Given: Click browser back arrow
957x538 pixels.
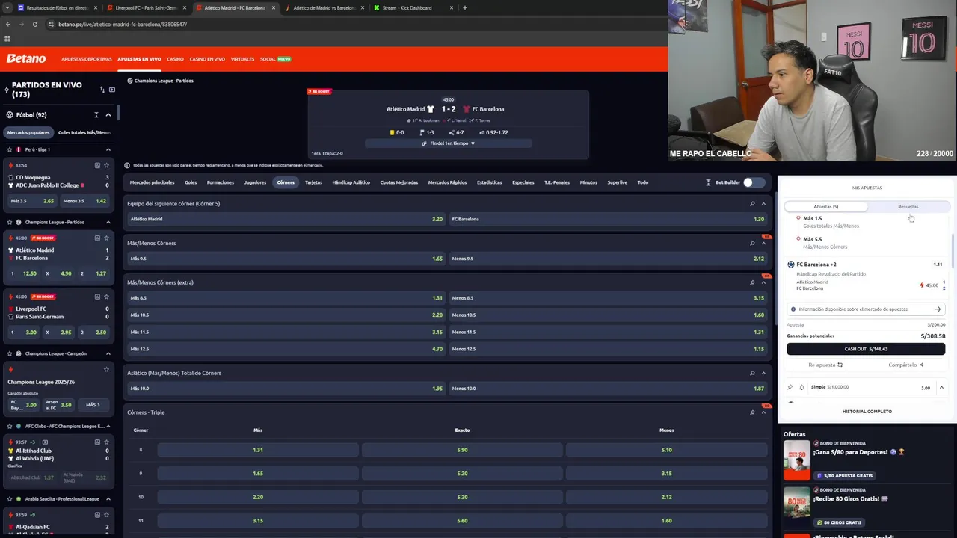Looking at the screenshot, I should pyautogui.click(x=7, y=24).
